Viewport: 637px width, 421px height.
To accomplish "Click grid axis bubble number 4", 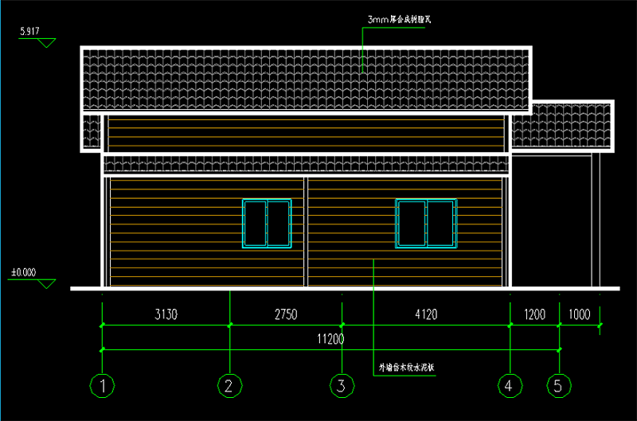I will pos(510,387).
